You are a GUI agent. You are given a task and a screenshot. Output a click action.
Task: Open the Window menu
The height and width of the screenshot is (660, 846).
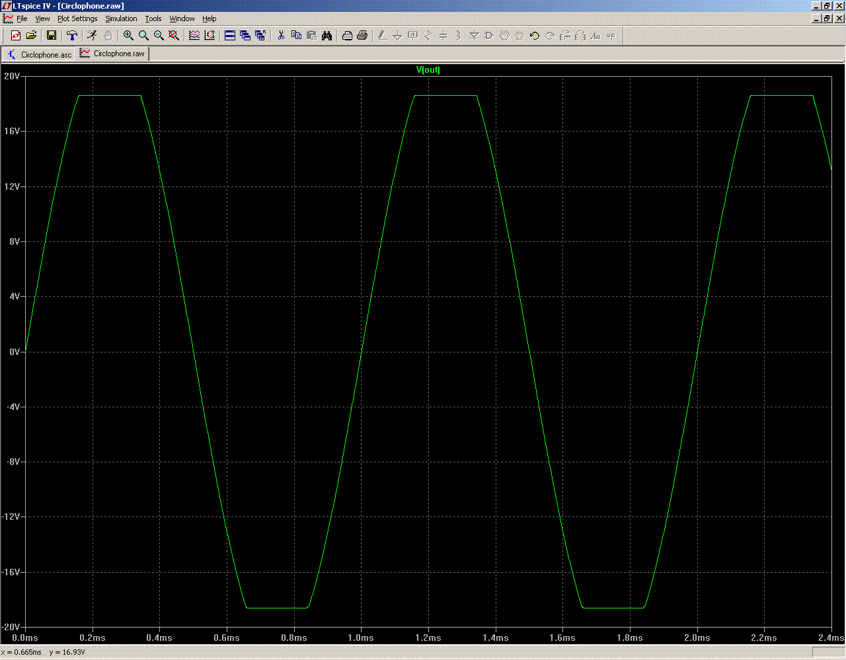click(x=182, y=19)
